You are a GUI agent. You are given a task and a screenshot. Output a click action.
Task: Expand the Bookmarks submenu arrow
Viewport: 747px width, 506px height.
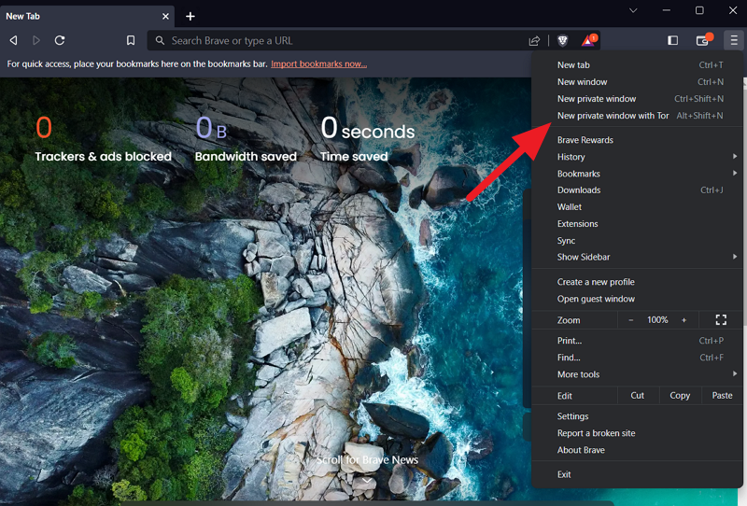coord(735,174)
